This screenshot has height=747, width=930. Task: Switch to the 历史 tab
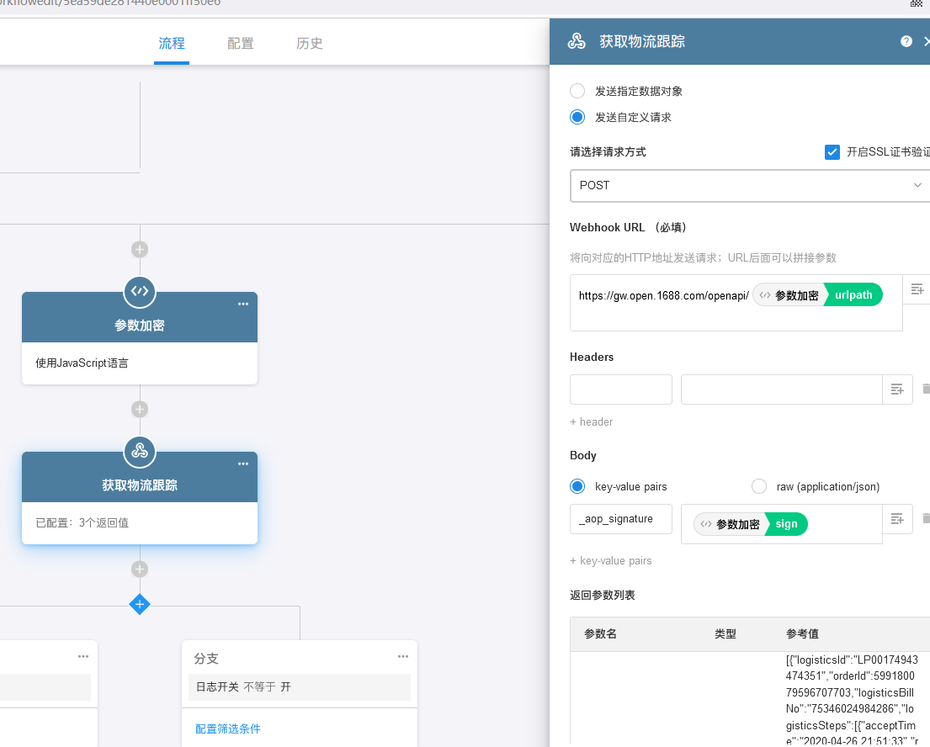tap(310, 44)
